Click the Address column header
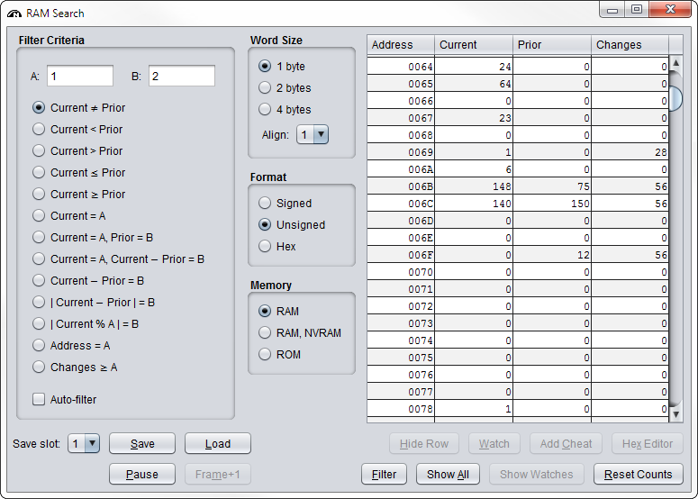The image size is (698, 499). pos(400,44)
